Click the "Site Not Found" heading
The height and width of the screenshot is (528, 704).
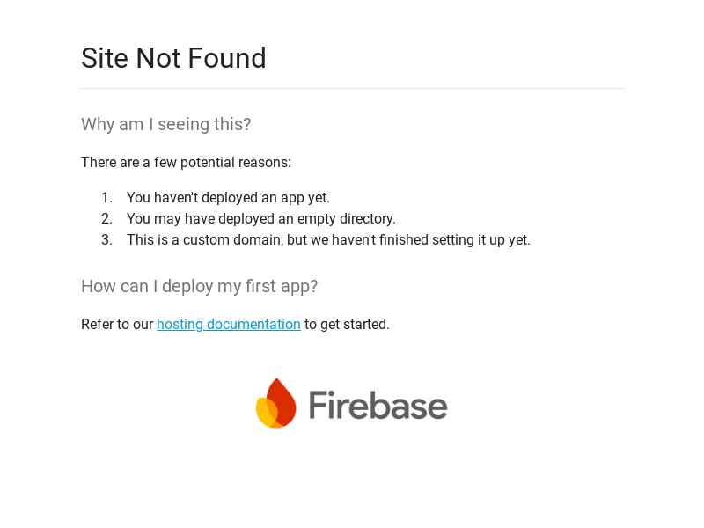173,58
